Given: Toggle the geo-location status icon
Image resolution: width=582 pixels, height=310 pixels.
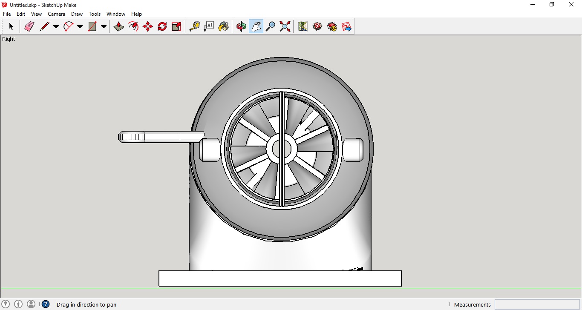Looking at the screenshot, I should click(x=6, y=304).
